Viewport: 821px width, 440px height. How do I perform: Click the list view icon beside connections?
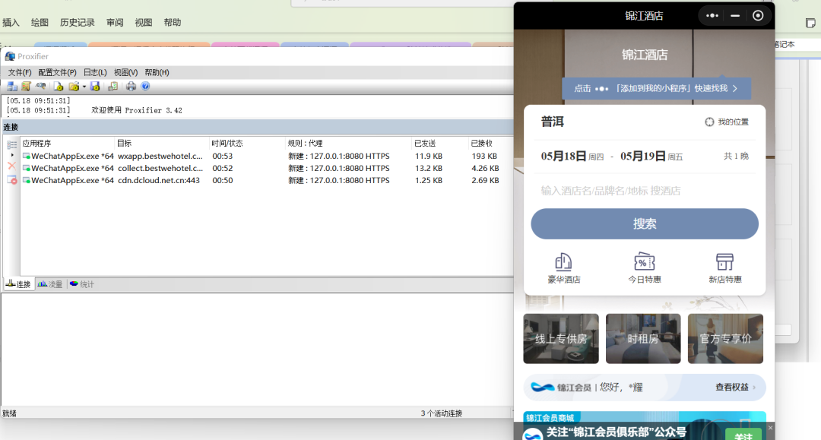click(x=12, y=144)
